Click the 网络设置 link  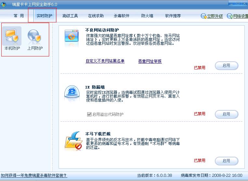(241, 16)
